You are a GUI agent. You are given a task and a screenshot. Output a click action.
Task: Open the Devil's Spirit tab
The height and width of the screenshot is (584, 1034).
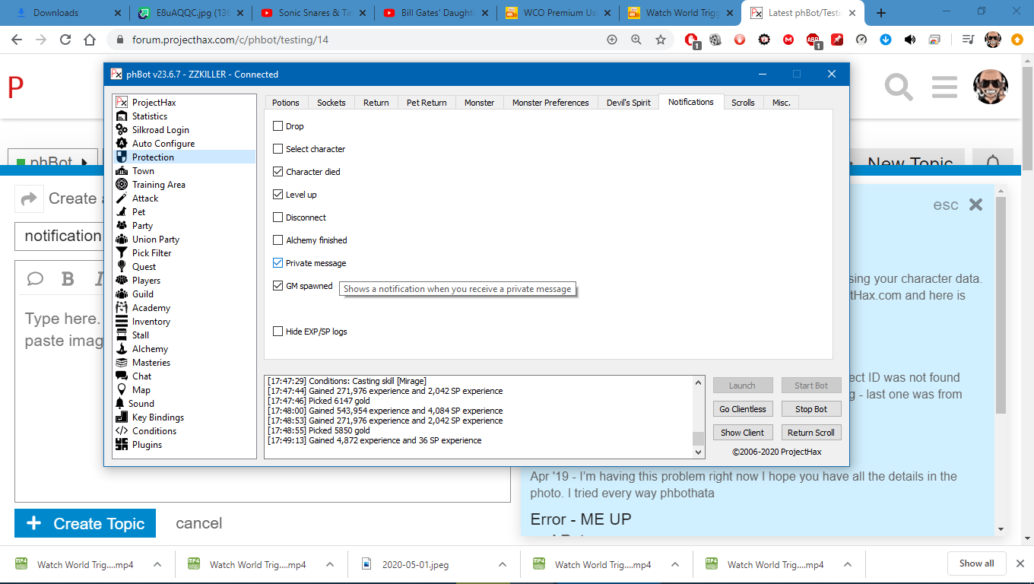point(628,103)
